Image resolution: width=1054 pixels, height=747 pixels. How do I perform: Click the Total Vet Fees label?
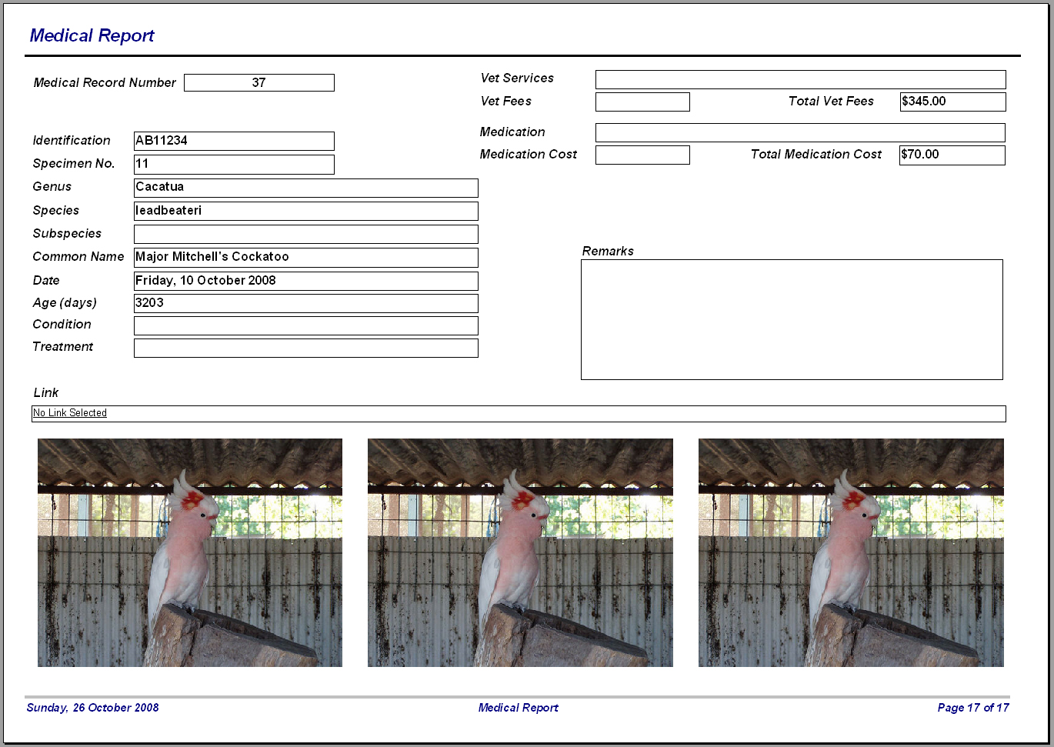pos(831,101)
